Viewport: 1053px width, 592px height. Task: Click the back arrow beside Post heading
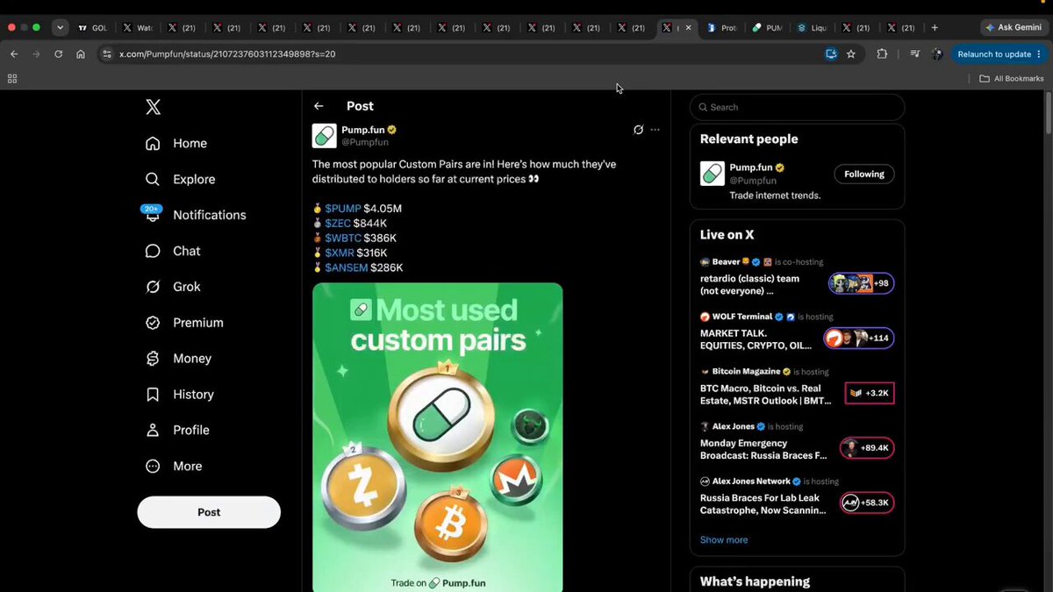(x=319, y=106)
